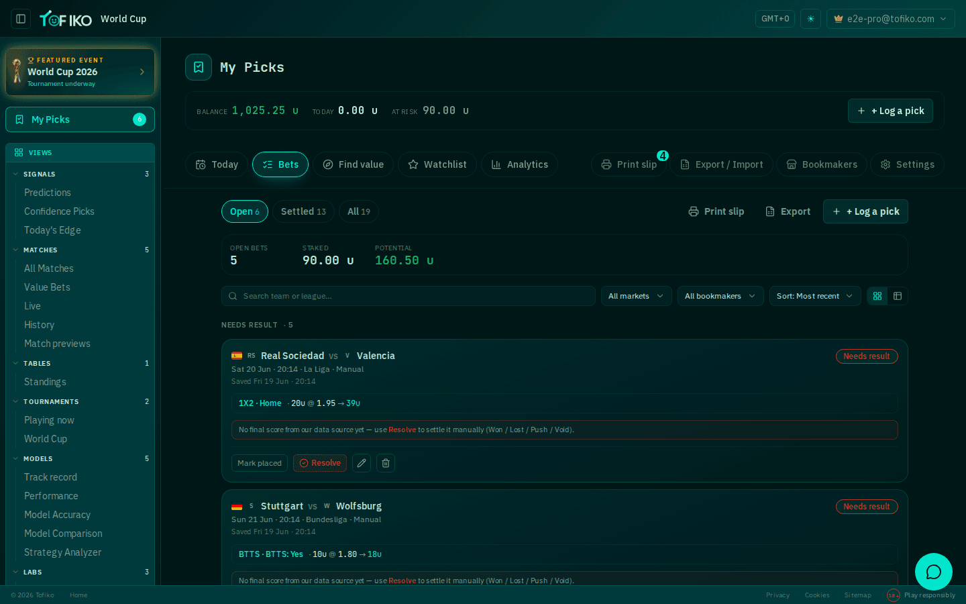Image resolution: width=966 pixels, height=604 pixels.
Task: Click the Tofiko logo
Action: click(66, 19)
